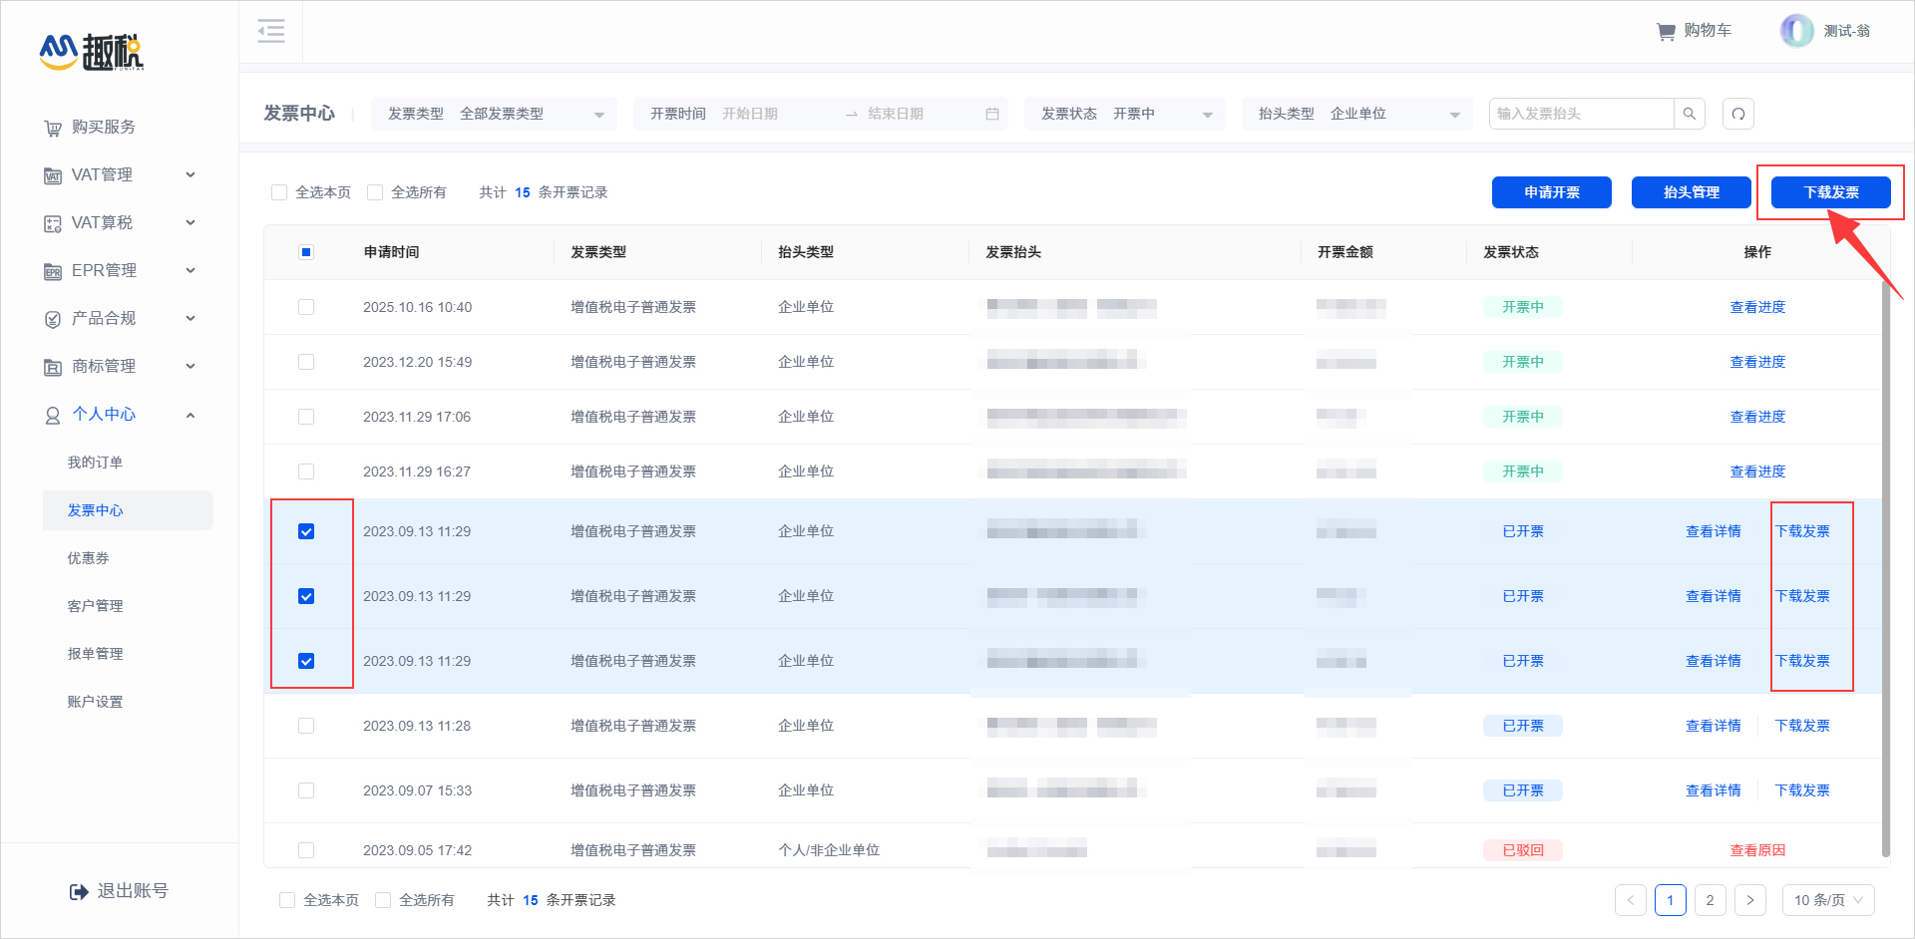Image resolution: width=1915 pixels, height=939 pixels.
Task: Click the 退出账号 logout icon
Action: pos(79,890)
